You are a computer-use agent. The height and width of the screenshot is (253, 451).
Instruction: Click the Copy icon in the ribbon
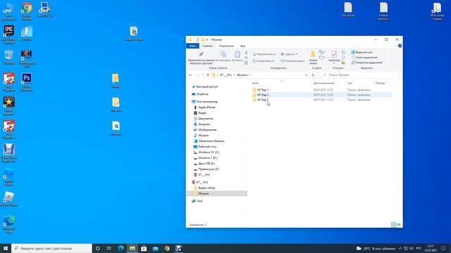click(223, 54)
